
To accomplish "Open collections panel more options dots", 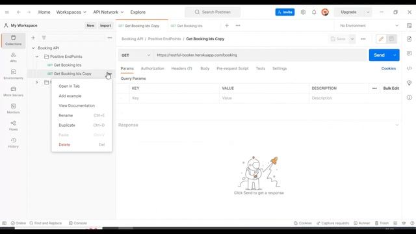I will [110, 38].
